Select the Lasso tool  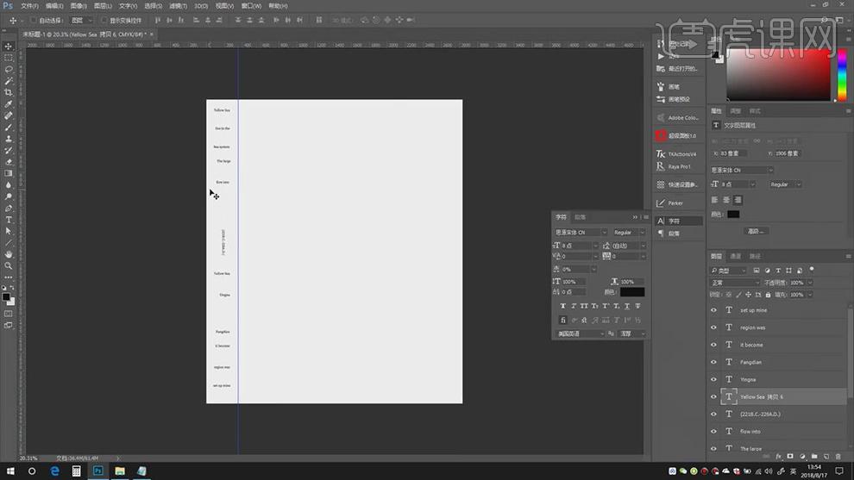(x=8, y=69)
